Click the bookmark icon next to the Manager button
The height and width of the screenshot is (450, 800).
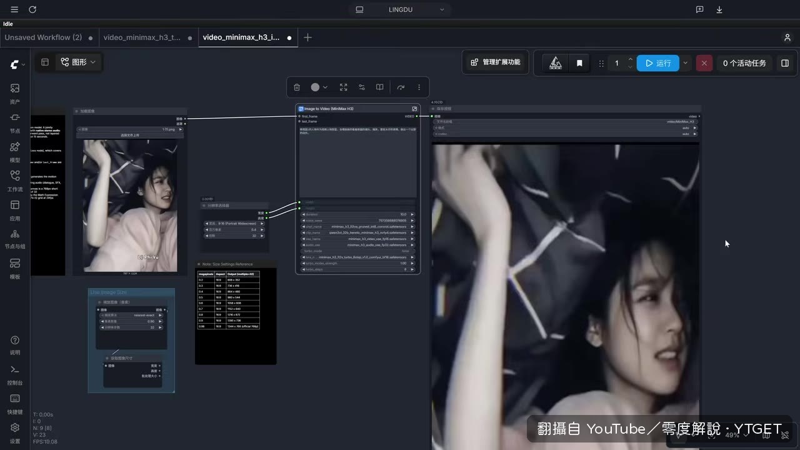click(579, 63)
